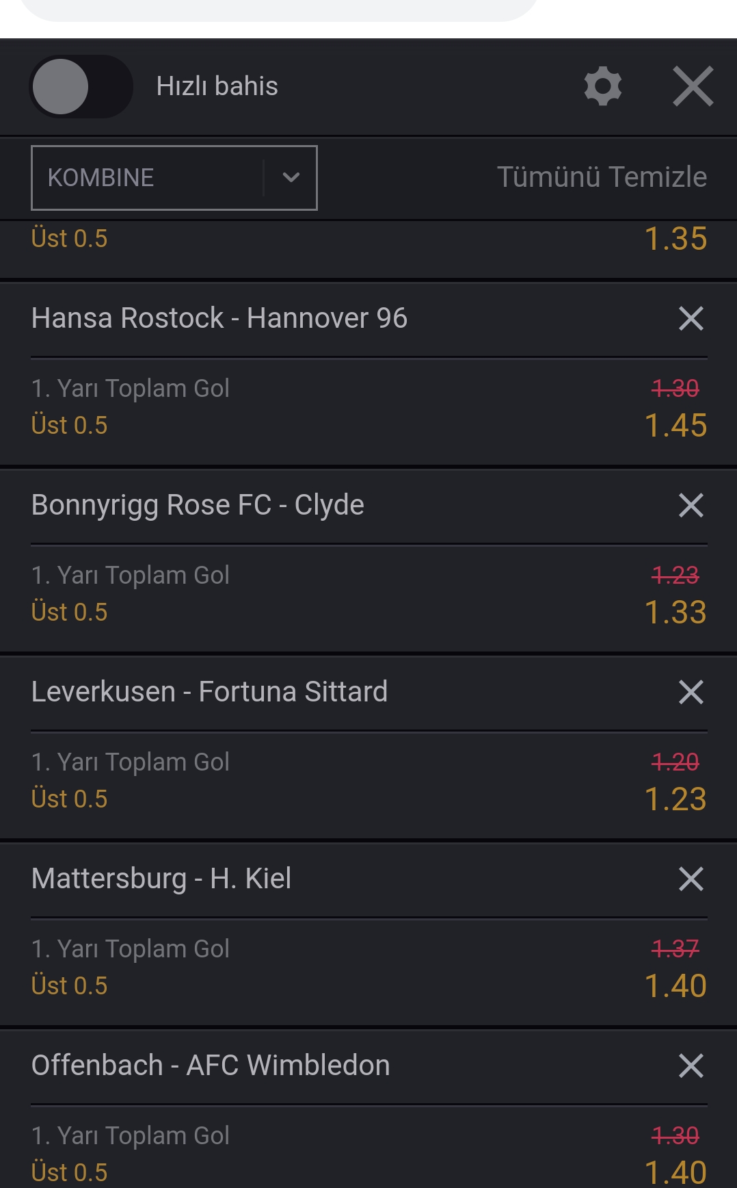Select the 1.33 odds for Bonnyrigg Rose
The image size is (737, 1188).
(675, 612)
